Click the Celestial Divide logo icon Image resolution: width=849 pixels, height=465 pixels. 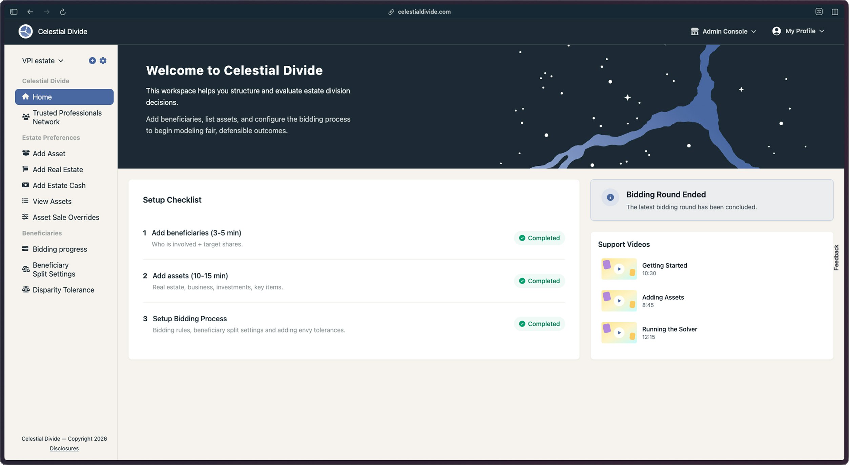click(25, 32)
